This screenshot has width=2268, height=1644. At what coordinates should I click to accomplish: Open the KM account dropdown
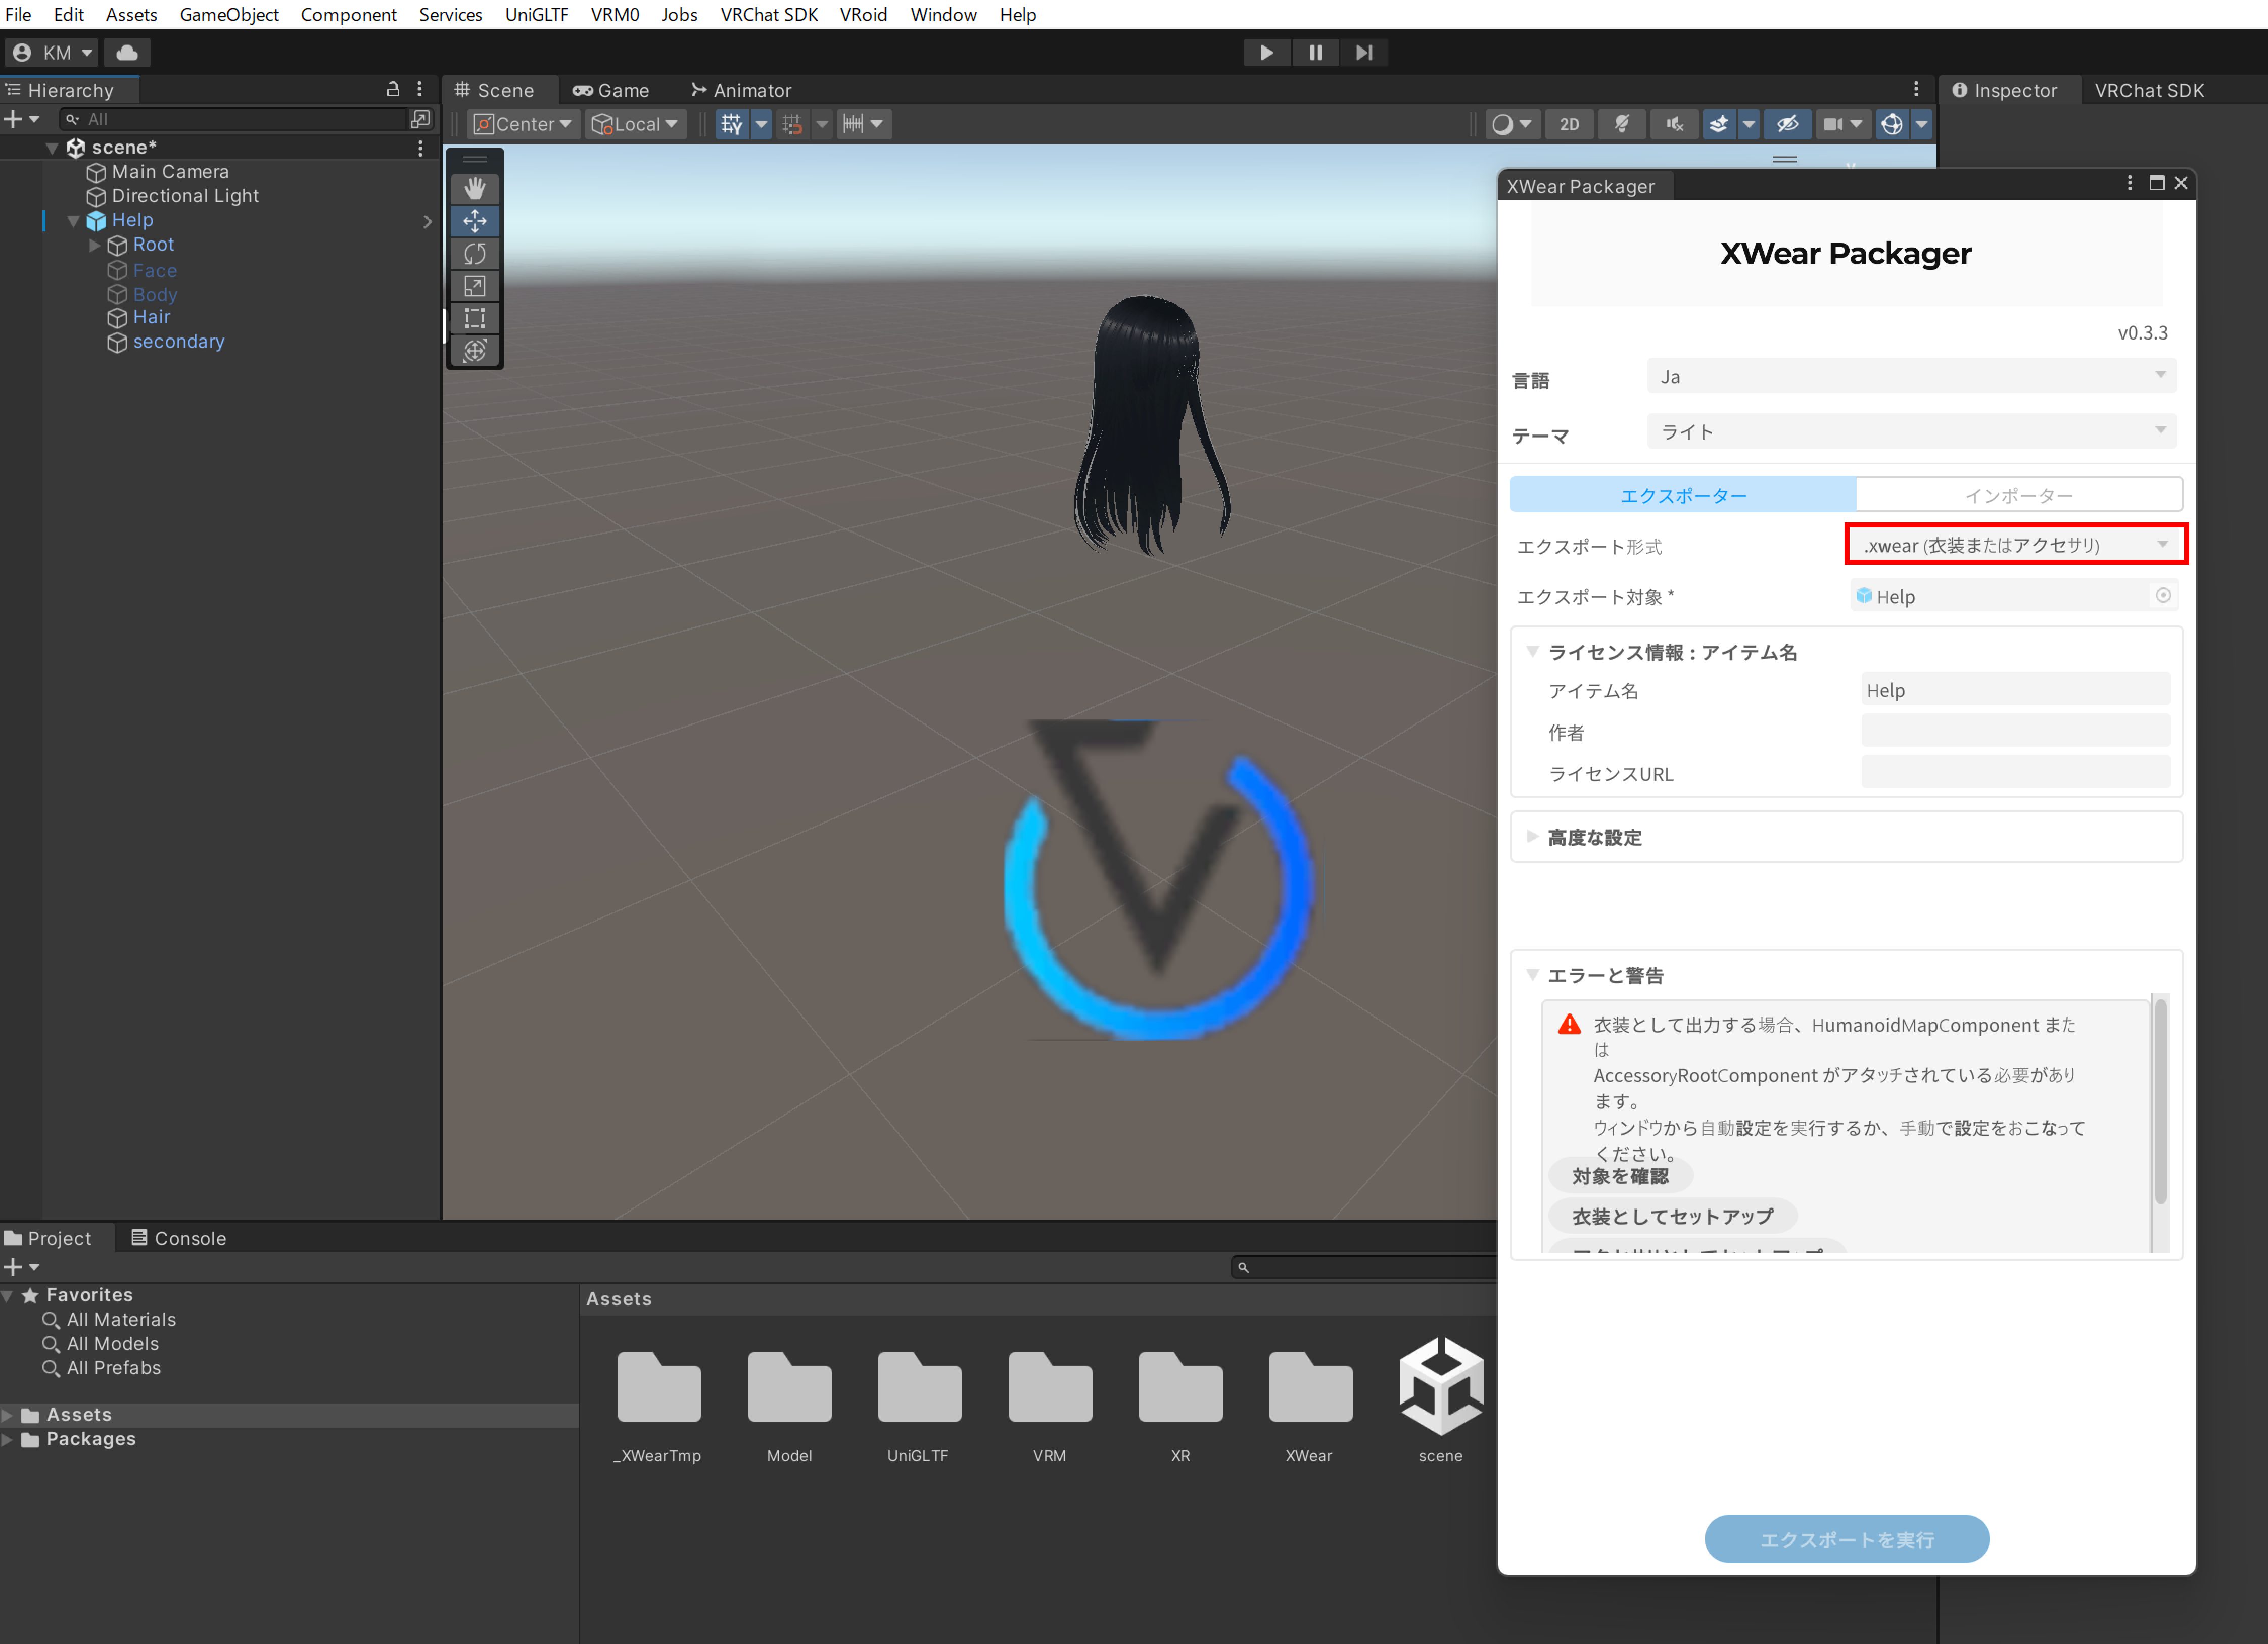[x=52, y=52]
